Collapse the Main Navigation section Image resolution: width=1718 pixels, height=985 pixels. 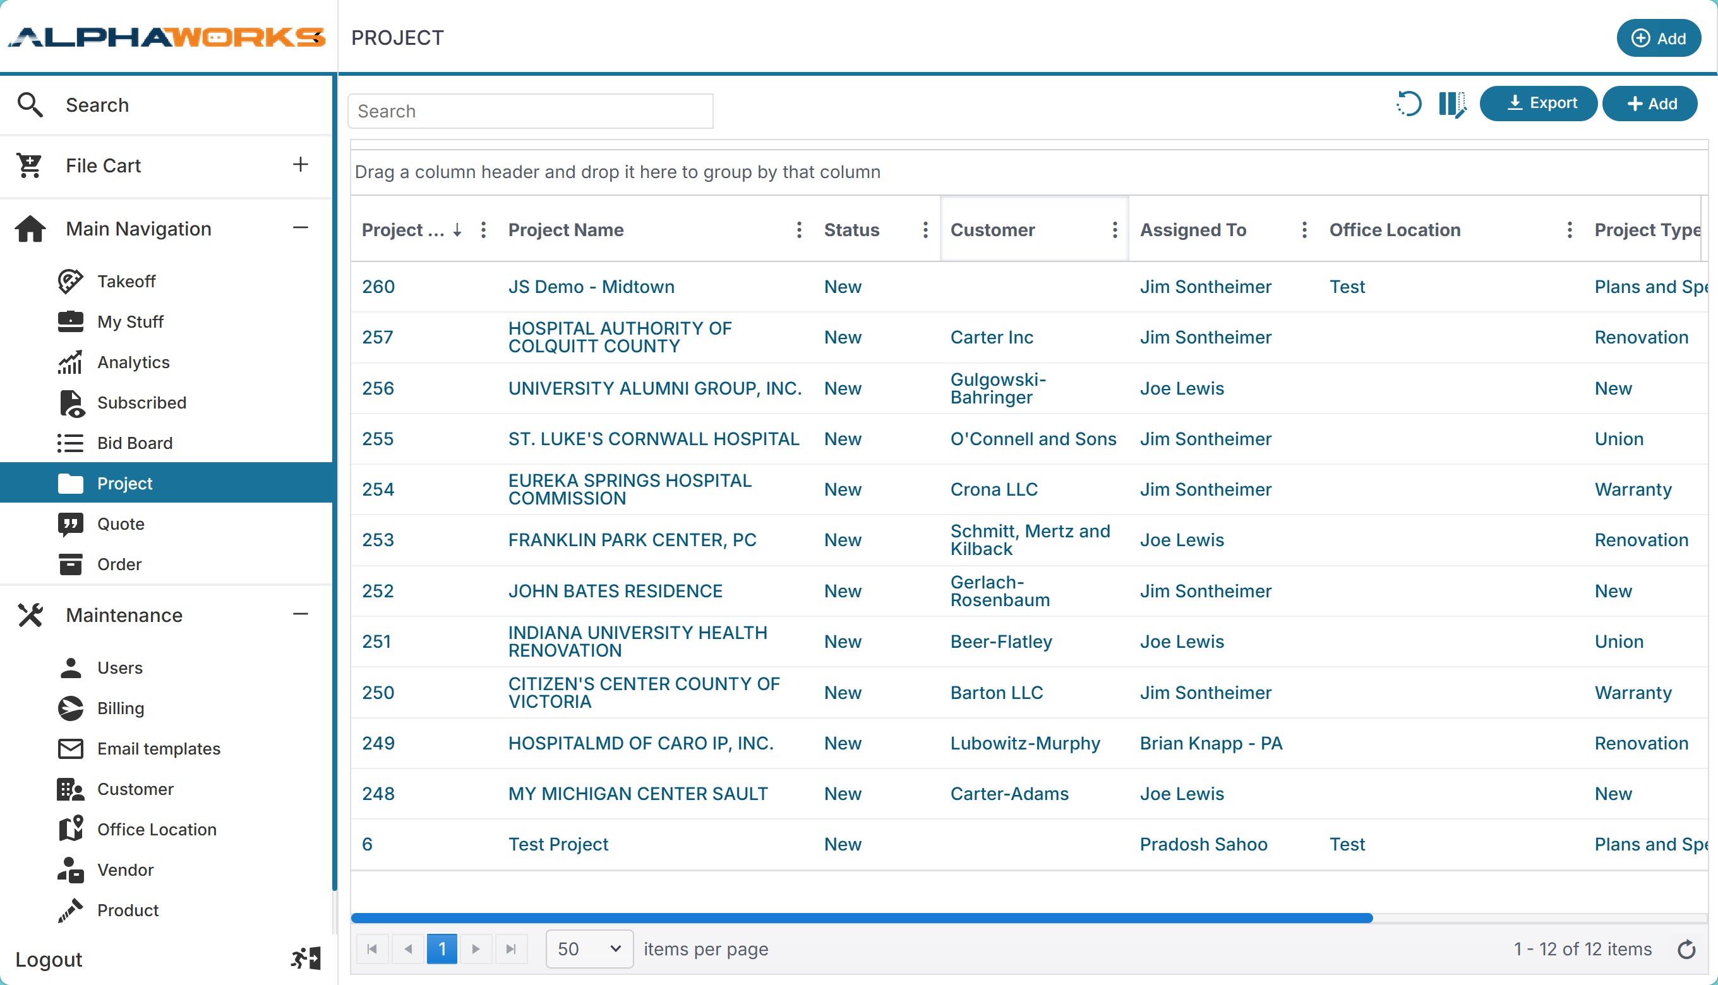click(301, 228)
